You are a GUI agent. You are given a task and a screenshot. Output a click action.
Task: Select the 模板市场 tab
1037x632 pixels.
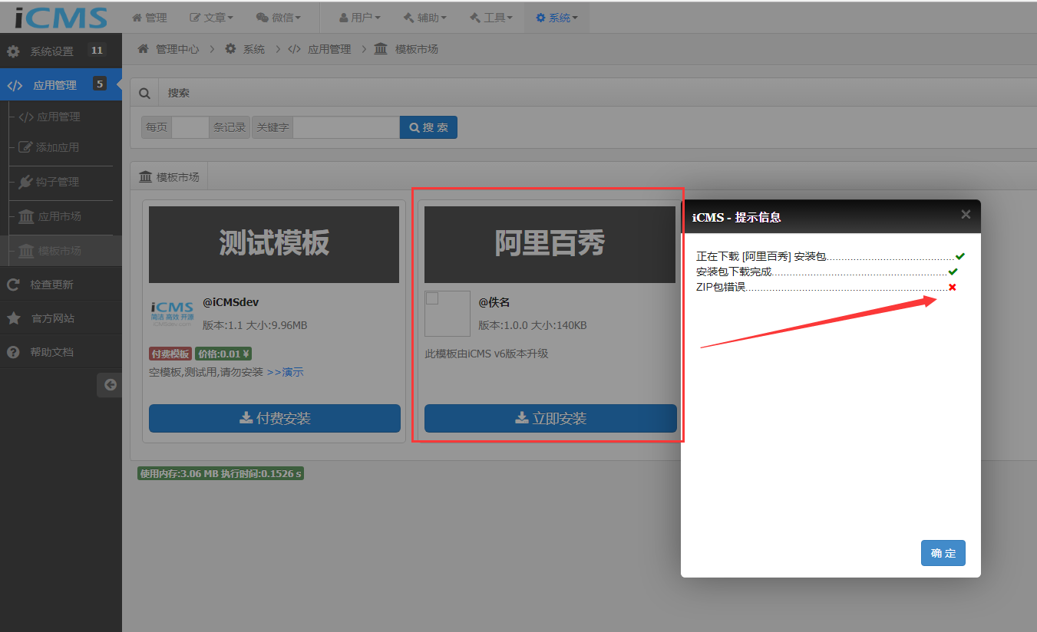click(169, 177)
